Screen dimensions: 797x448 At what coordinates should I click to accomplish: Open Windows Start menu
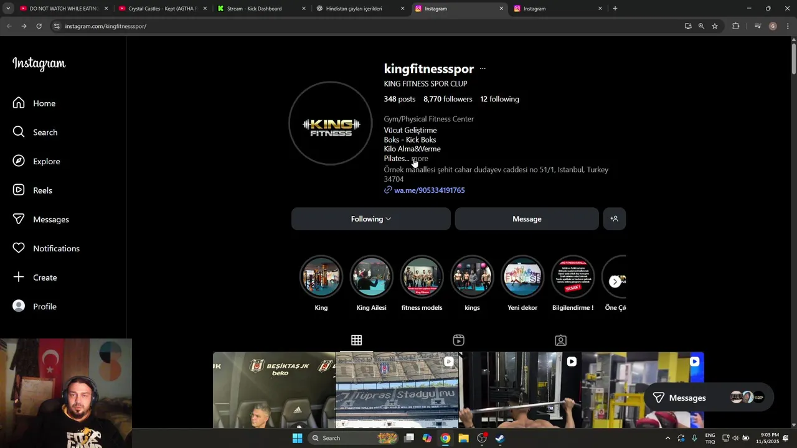(298, 438)
